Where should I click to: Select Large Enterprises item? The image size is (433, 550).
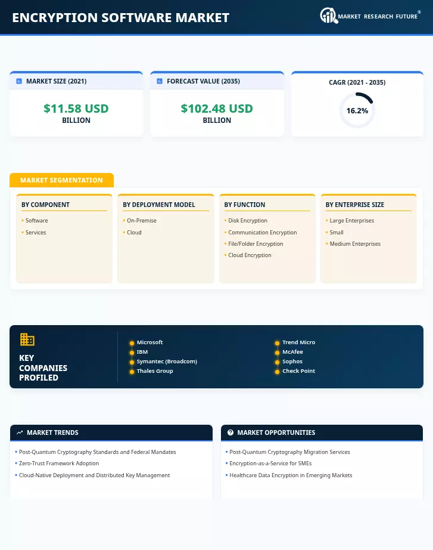[x=352, y=221]
